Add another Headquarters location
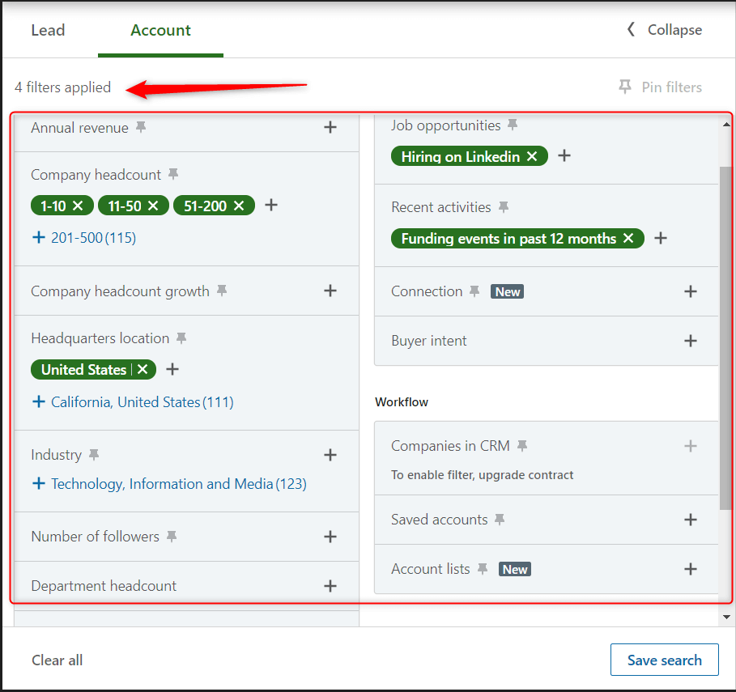The image size is (736, 692). (172, 369)
